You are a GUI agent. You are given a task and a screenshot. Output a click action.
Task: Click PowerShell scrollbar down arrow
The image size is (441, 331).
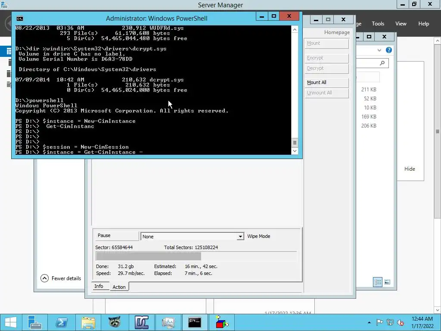pos(295,151)
